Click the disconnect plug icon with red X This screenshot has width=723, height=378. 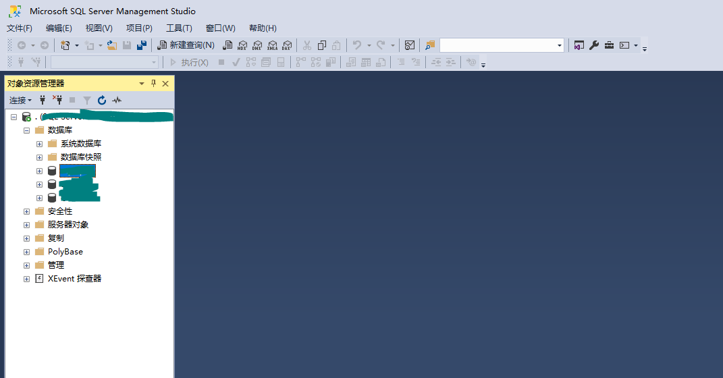[57, 100]
